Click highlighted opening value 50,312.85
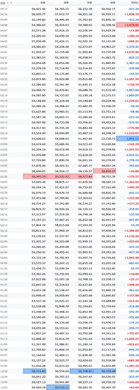Viewport: 139px width, 390px height. click(x=35, y=371)
